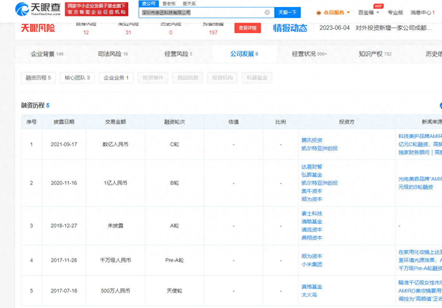
Task: Open the 小米集团 investor link
Action: [x=312, y=264]
